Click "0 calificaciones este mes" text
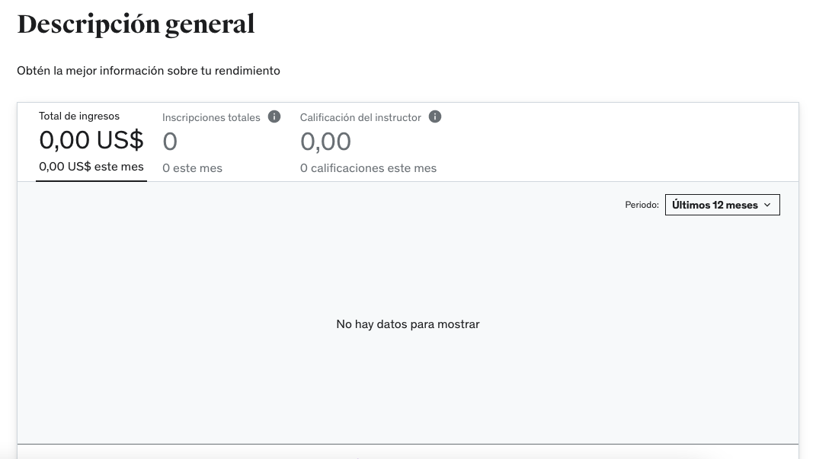The image size is (816, 459). coord(368,168)
